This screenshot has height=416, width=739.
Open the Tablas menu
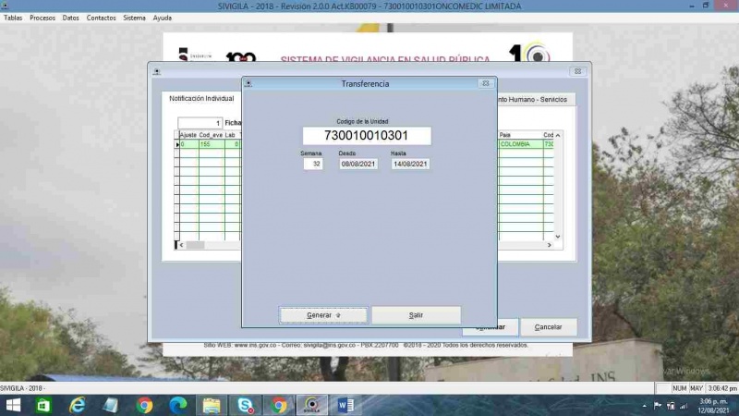pyautogui.click(x=13, y=18)
